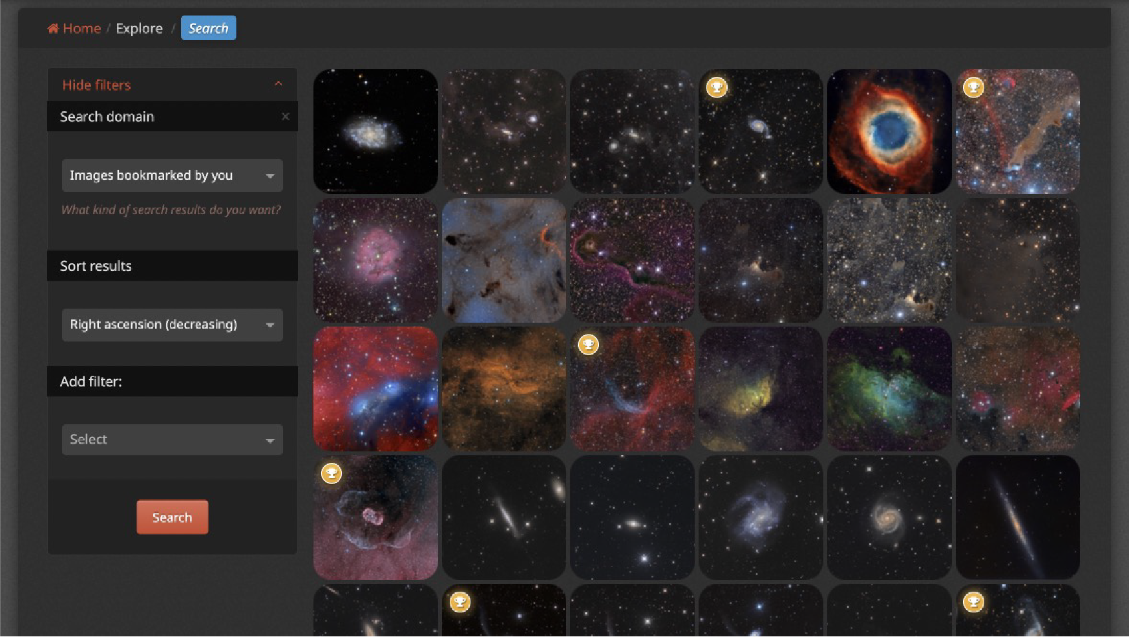Open the Add filter Select dropdown
The image size is (1129, 637).
coord(172,440)
